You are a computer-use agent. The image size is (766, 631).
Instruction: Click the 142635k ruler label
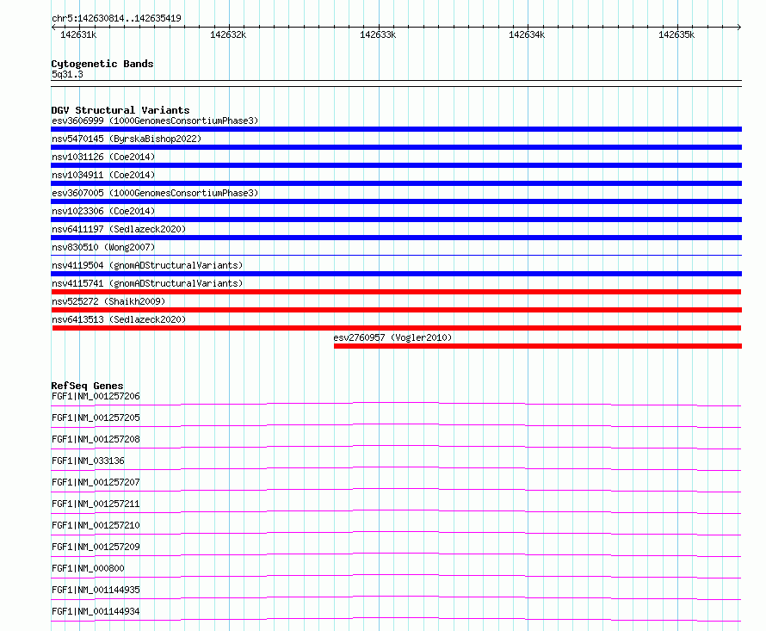click(676, 34)
